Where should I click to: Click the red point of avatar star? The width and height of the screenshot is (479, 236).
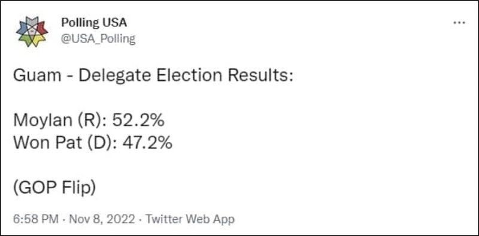pos(42,28)
